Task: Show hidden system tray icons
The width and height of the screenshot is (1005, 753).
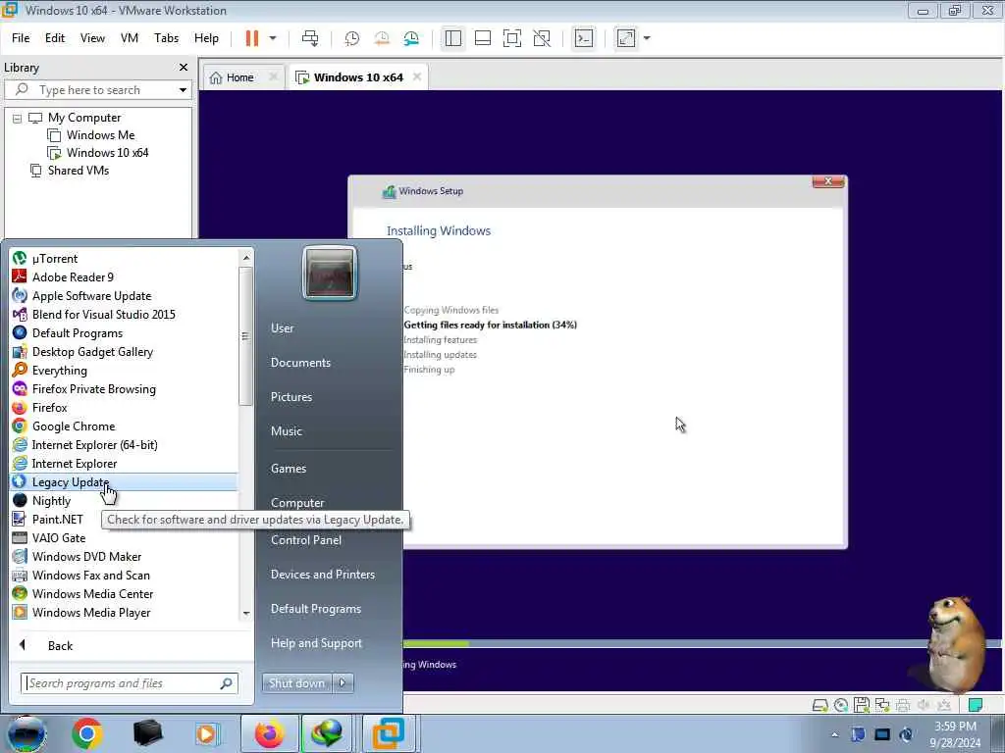Action: (834, 734)
